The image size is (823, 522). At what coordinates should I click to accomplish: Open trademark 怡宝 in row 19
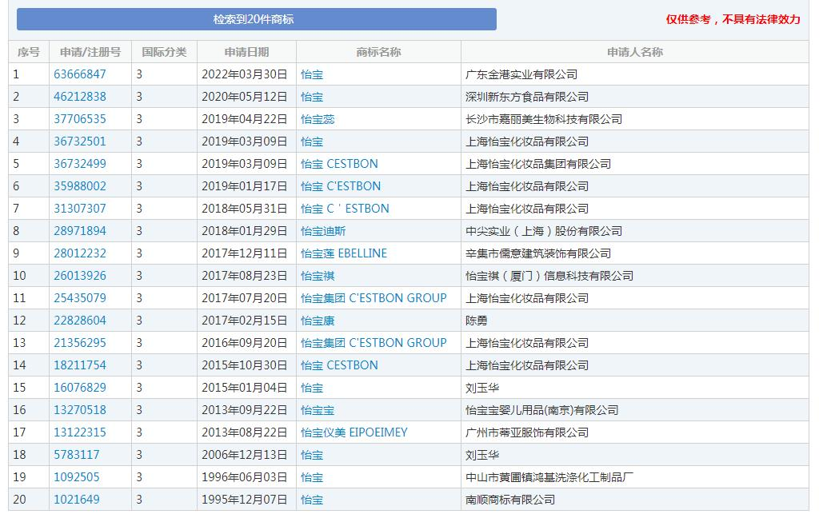[x=312, y=477]
